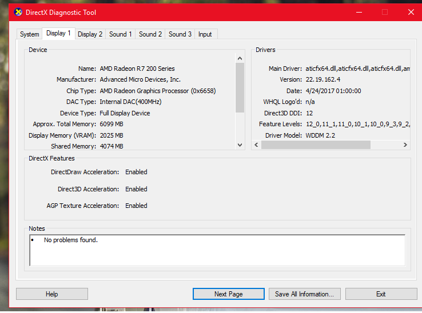422x313 pixels.
Task: Click the Exit button
Action: pos(381,294)
